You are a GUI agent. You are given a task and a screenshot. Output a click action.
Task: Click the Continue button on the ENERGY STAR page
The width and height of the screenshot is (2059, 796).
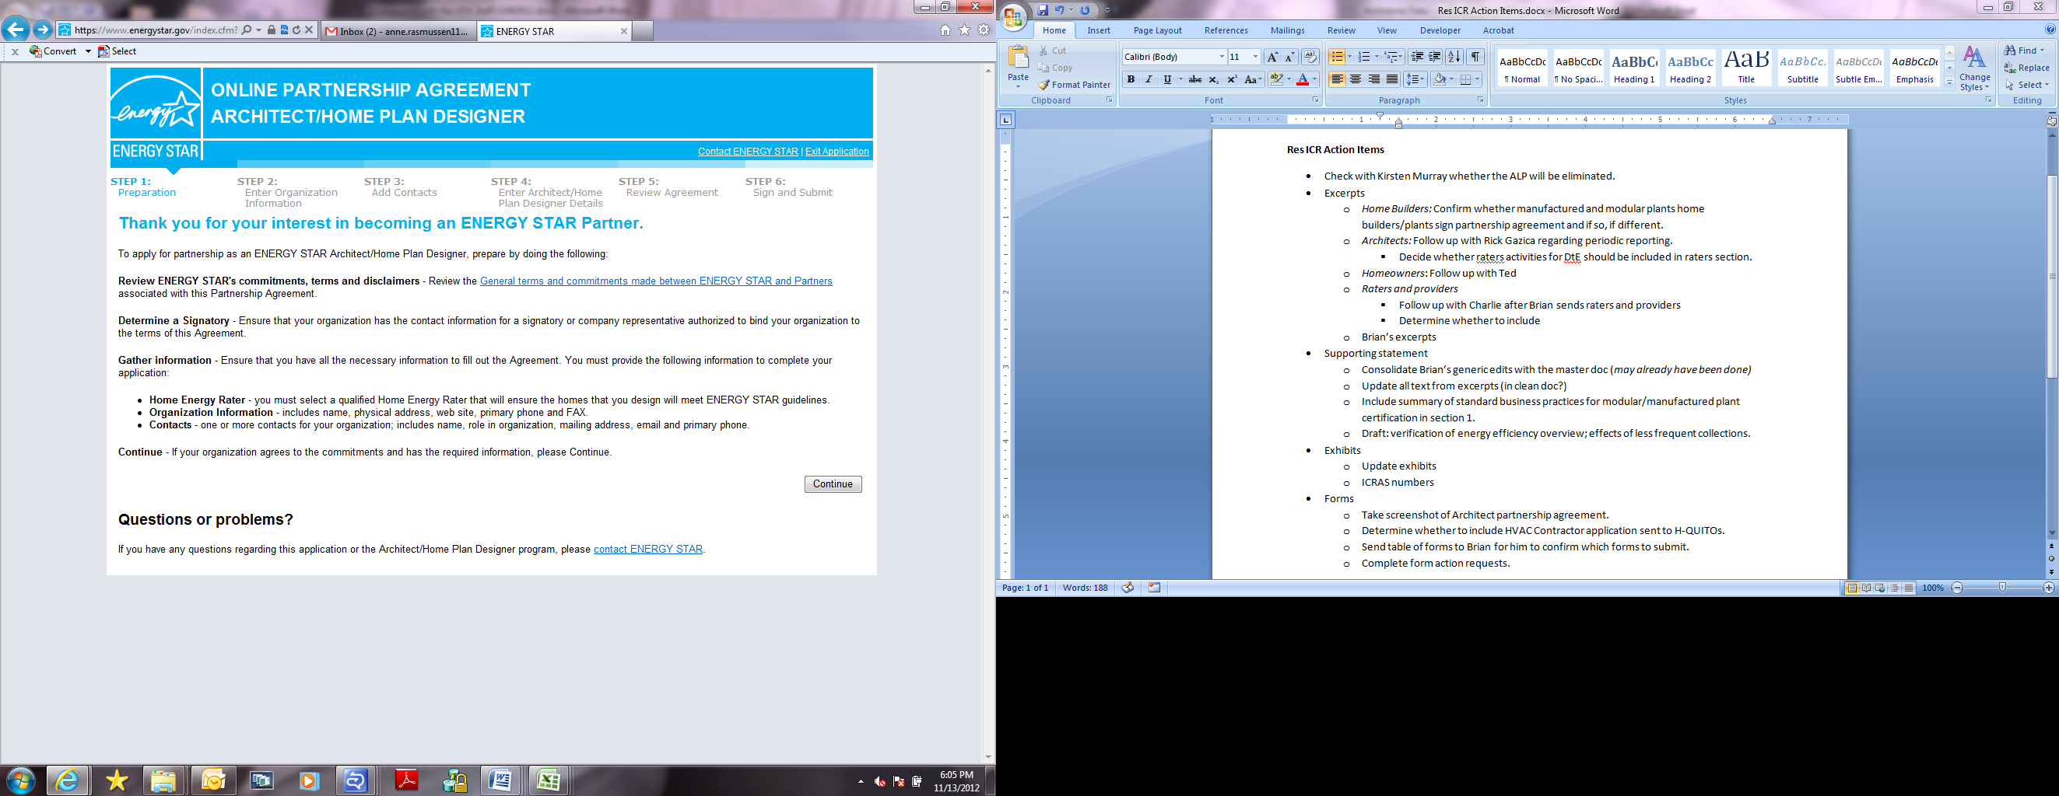[x=833, y=484]
